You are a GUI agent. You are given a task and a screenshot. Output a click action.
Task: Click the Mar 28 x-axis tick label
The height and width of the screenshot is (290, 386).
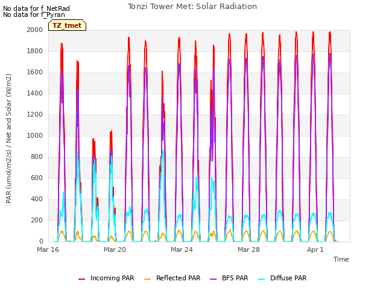point(248,250)
